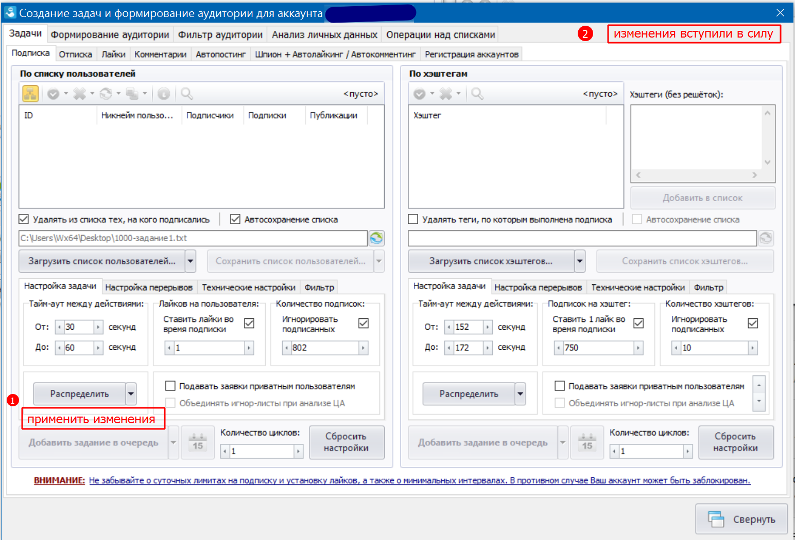Open dropdown arrow next to 'Загрузить список хэштегов'
This screenshot has height=540, width=795.
(580, 261)
